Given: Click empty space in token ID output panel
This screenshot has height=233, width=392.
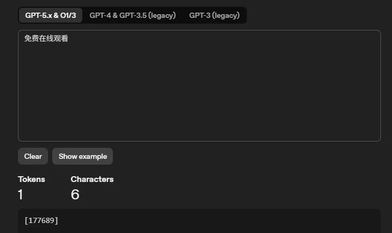Looking at the screenshot, I should (x=222, y=221).
